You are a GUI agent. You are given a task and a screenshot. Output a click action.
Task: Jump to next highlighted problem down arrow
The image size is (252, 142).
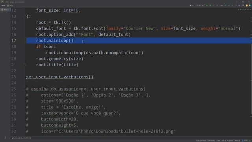[x=250, y=9]
